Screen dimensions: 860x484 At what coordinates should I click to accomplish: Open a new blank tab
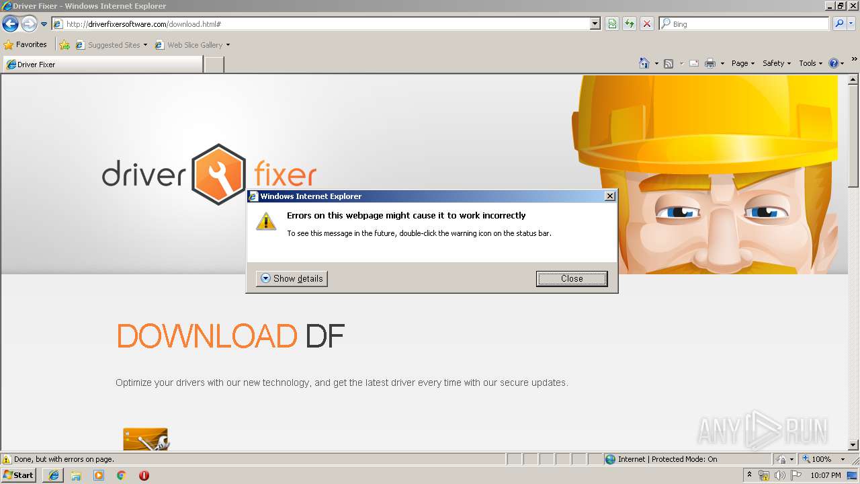pos(214,65)
